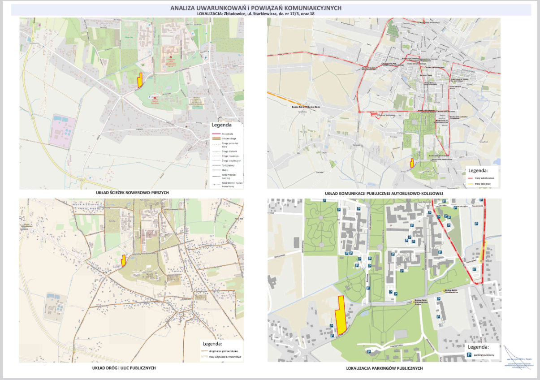Click the 'trasy wojewódzkie tranzytowe' legend entry
The height and width of the screenshot is (380, 540).
[x=225, y=357]
